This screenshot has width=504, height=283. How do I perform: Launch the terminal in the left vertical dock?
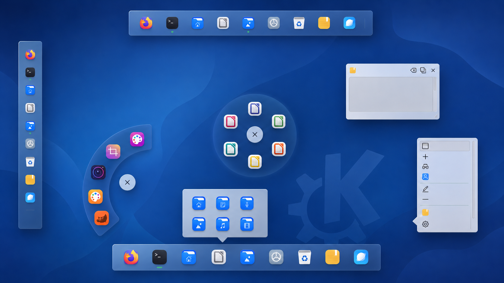click(x=30, y=72)
